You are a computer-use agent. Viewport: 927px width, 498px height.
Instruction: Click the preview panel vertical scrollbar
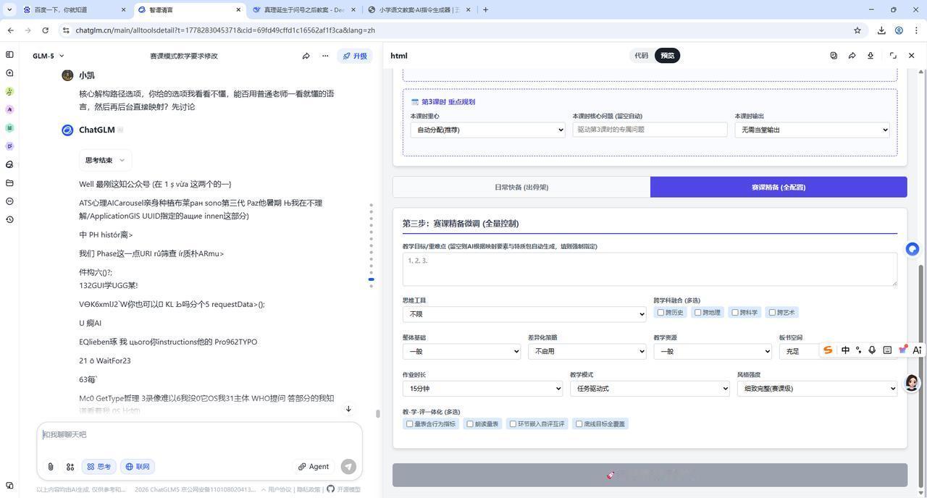coord(921,376)
